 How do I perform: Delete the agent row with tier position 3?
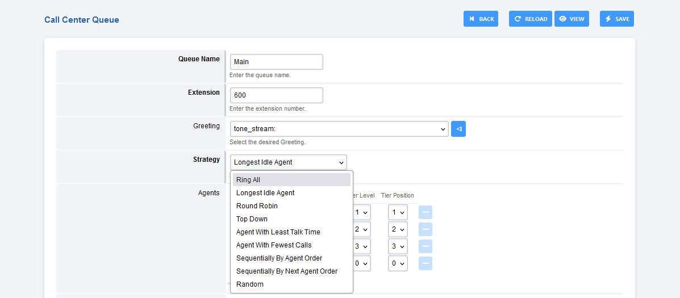point(425,246)
